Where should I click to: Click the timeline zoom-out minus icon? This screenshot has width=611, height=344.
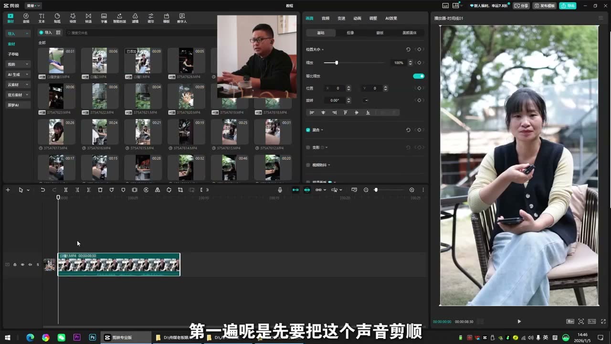pos(366,190)
